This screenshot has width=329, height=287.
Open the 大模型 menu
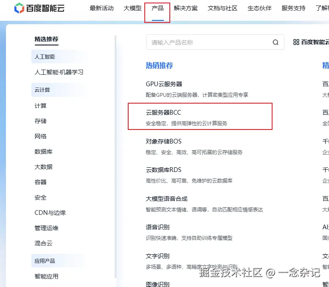132,8
